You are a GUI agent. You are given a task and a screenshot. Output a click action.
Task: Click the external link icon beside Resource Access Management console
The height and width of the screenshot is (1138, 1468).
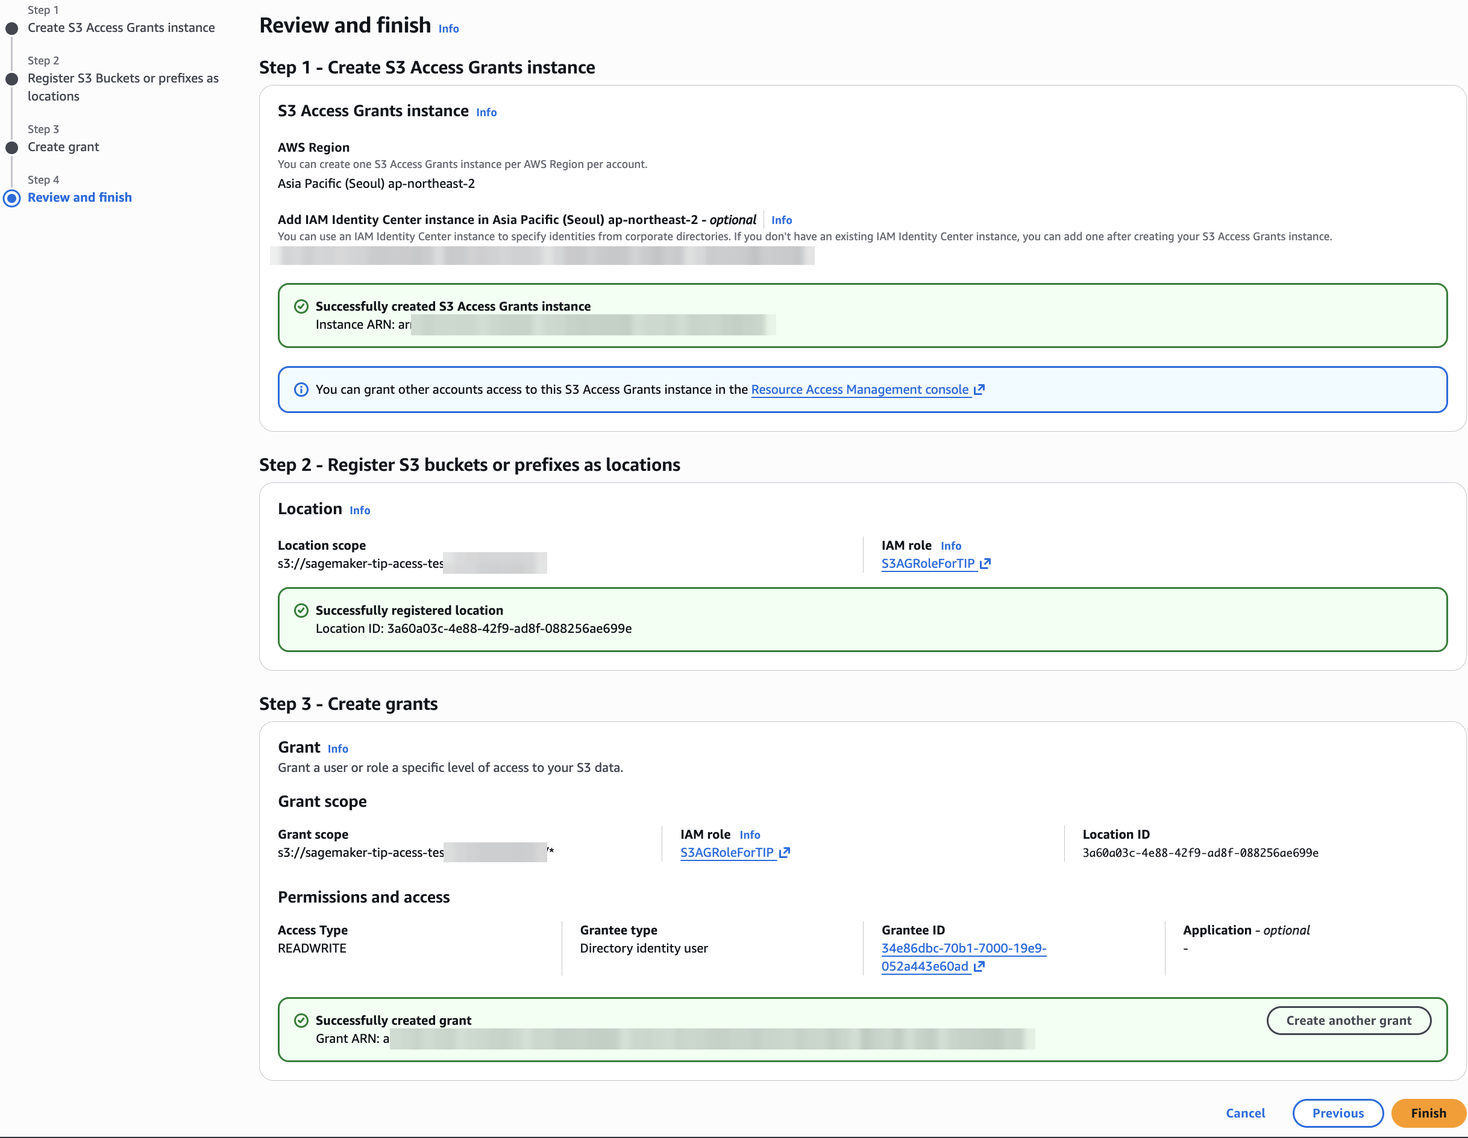(979, 390)
